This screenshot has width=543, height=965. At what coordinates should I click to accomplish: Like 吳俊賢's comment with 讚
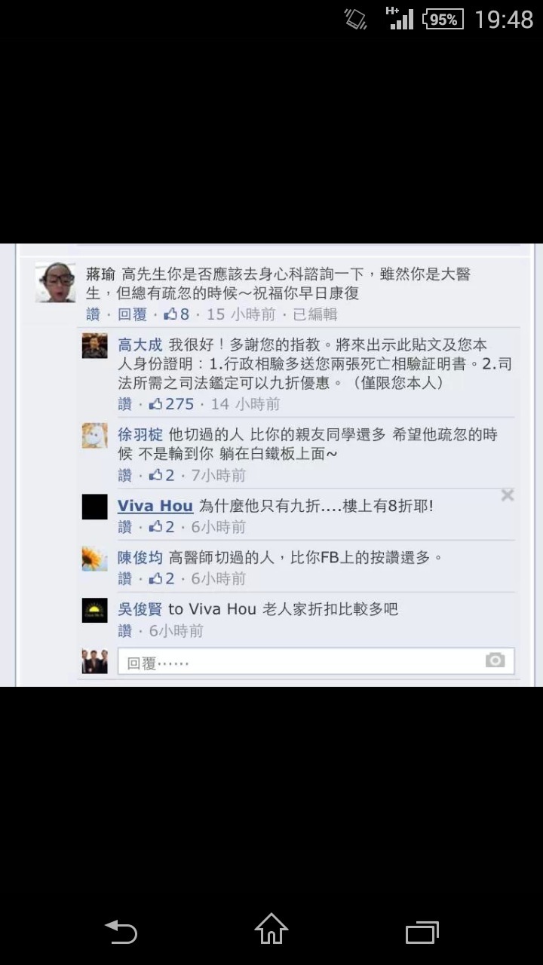(124, 630)
